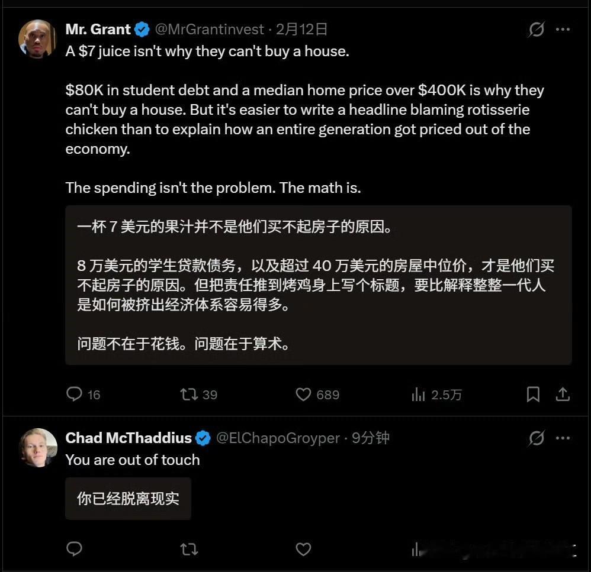This screenshot has width=591, height=572.
Task: Like Chad McThaddius reply
Action: click(x=303, y=549)
